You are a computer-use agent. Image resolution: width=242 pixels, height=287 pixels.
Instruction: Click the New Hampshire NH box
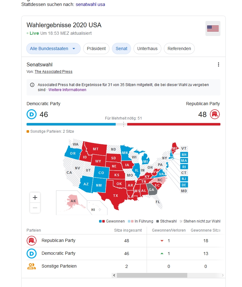(x=184, y=155)
